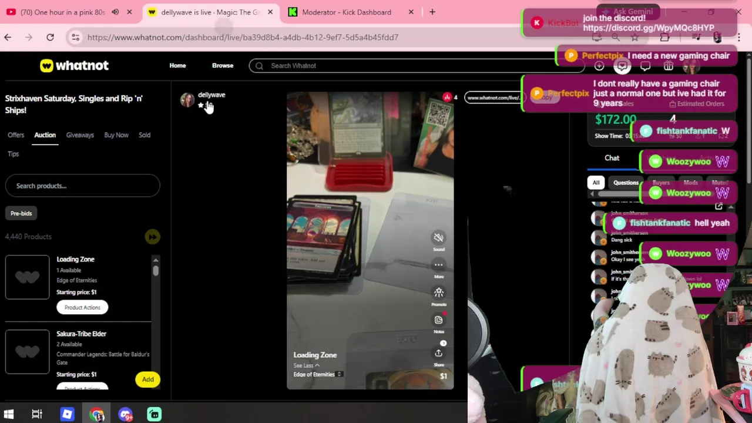Open the More options icon on stream
The width and height of the screenshot is (752, 423).
coord(438,265)
